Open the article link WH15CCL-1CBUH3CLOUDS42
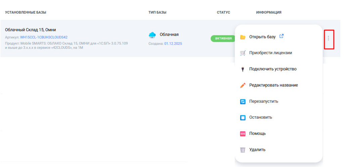 point(44,37)
